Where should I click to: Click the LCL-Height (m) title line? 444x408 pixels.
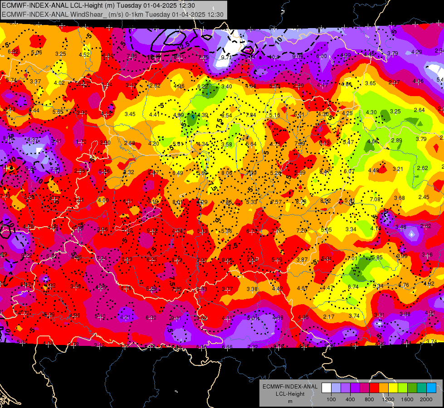(x=98, y=5)
